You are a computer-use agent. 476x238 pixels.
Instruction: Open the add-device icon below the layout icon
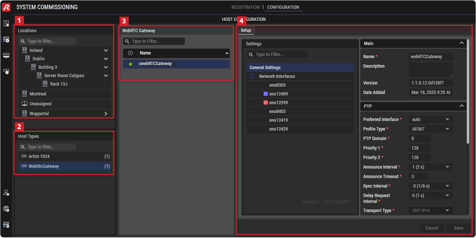pos(6,39)
